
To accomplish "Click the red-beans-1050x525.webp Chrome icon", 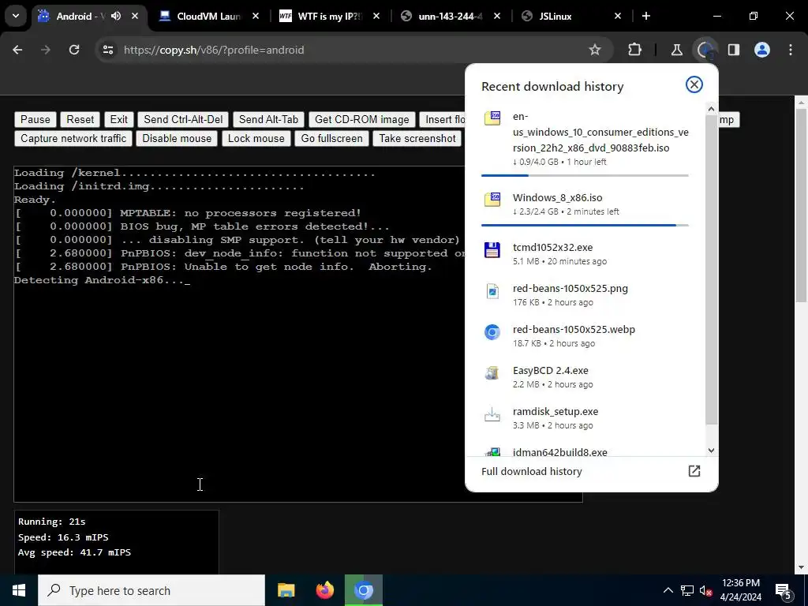I will pos(492,332).
